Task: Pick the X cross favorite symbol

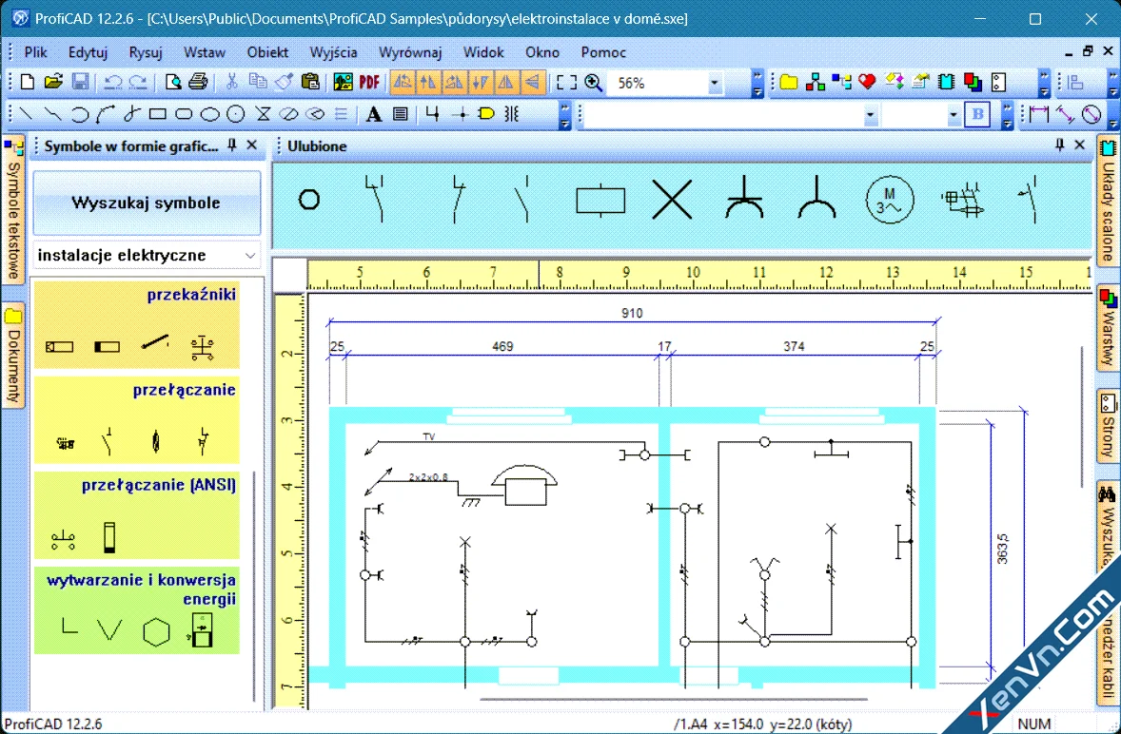Action: [672, 200]
